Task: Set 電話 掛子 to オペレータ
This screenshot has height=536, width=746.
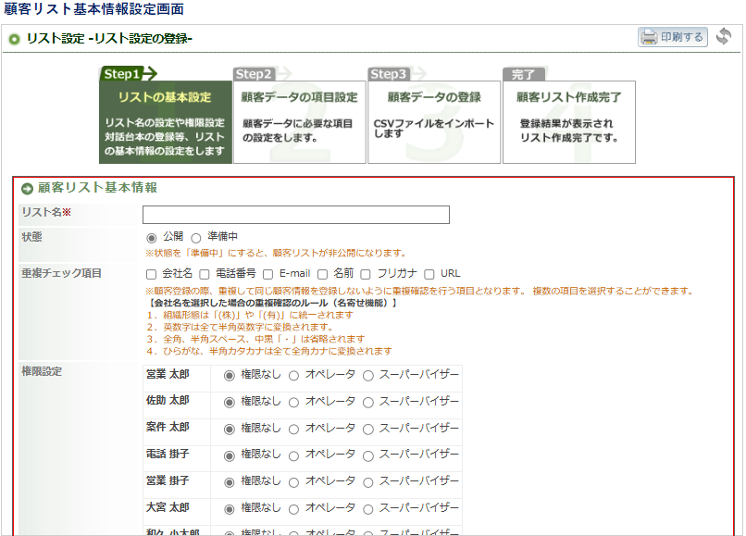Action: coord(294,455)
